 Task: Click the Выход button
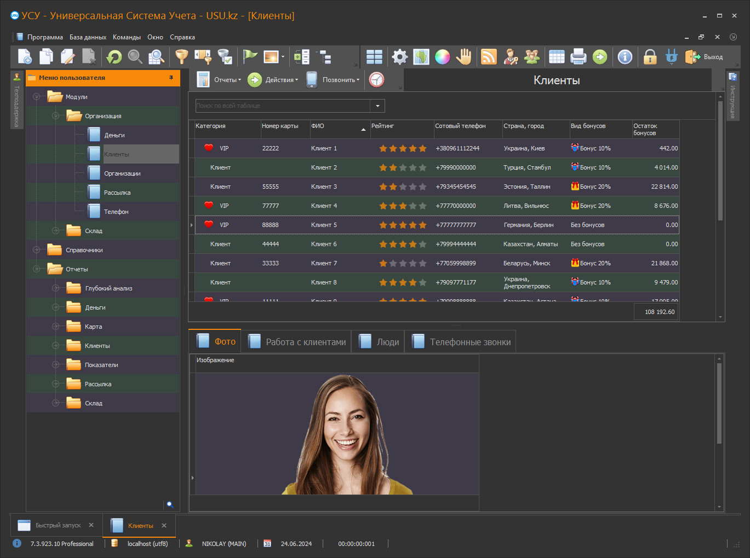(x=705, y=57)
